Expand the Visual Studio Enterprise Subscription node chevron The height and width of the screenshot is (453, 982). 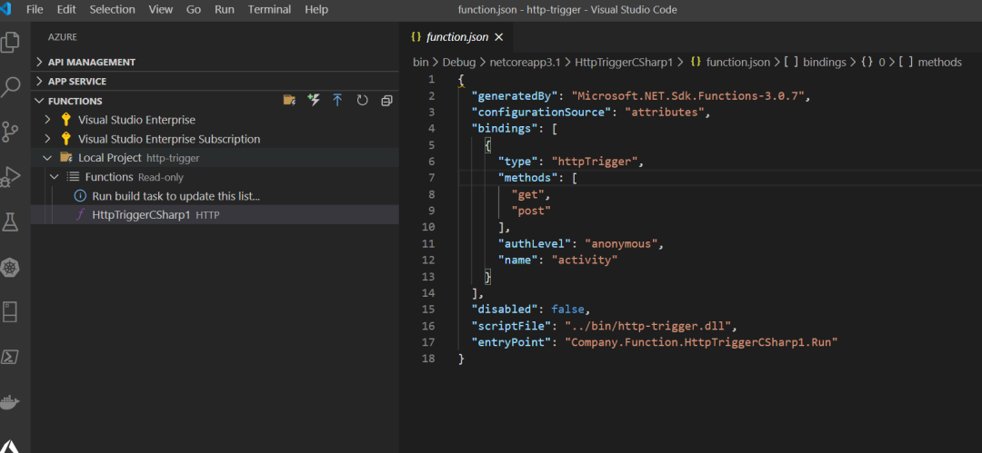coord(47,139)
